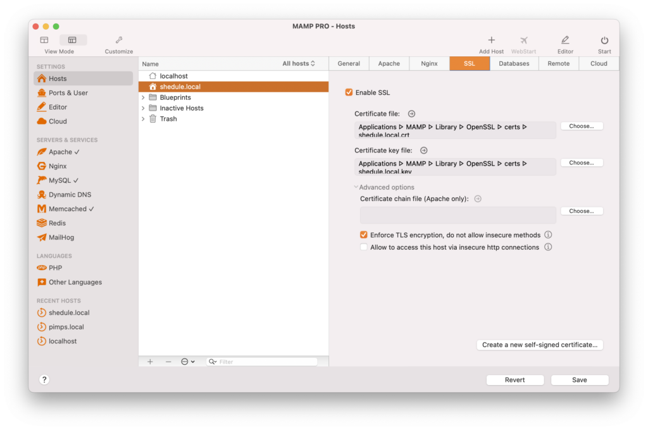Screen dimensions: 648x430
Task: Show info for Enforce TLS option
Action: (x=548, y=235)
